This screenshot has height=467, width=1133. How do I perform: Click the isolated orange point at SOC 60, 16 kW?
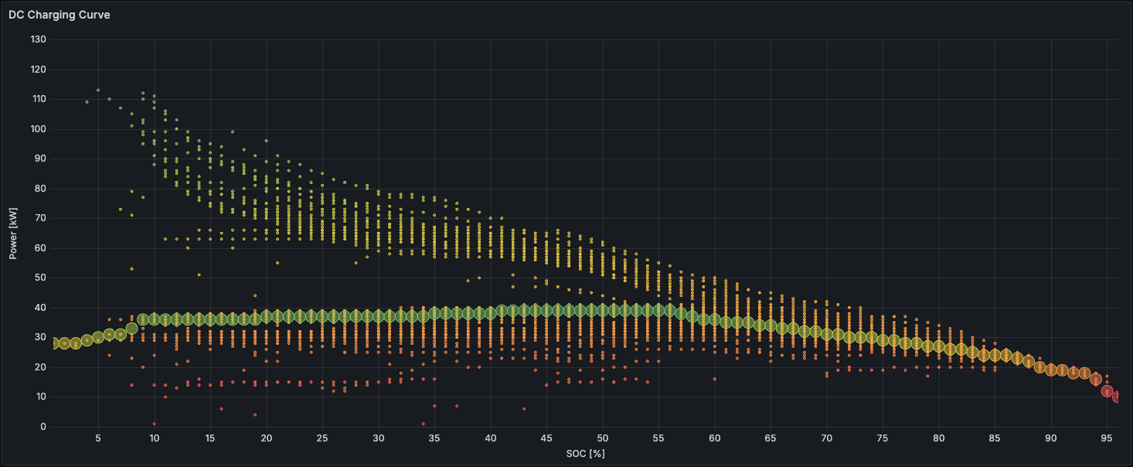[714, 379]
